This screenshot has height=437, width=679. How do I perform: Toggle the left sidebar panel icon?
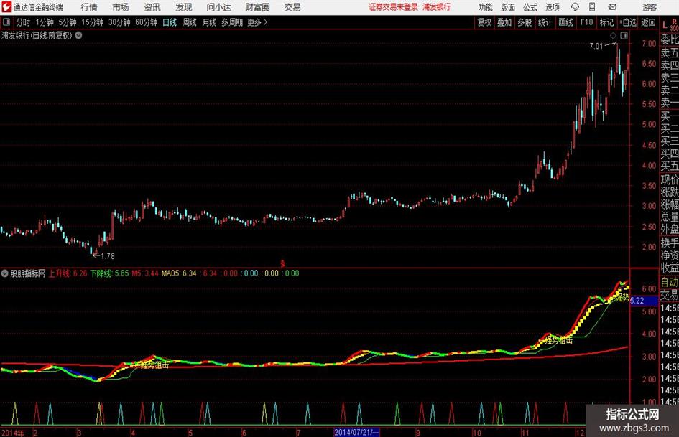[x=6, y=22]
